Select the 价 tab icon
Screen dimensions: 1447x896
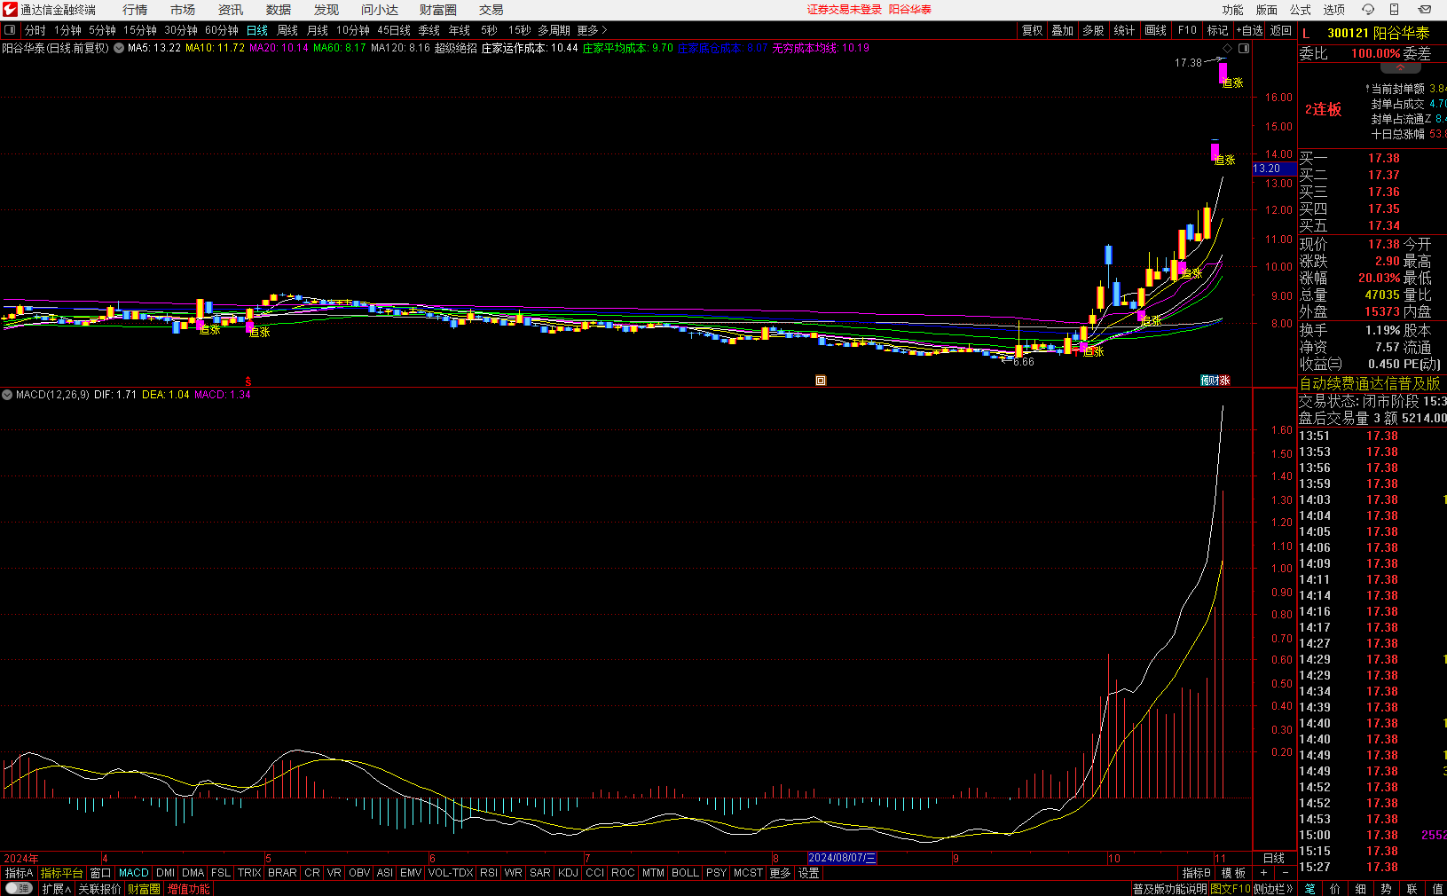(1335, 889)
